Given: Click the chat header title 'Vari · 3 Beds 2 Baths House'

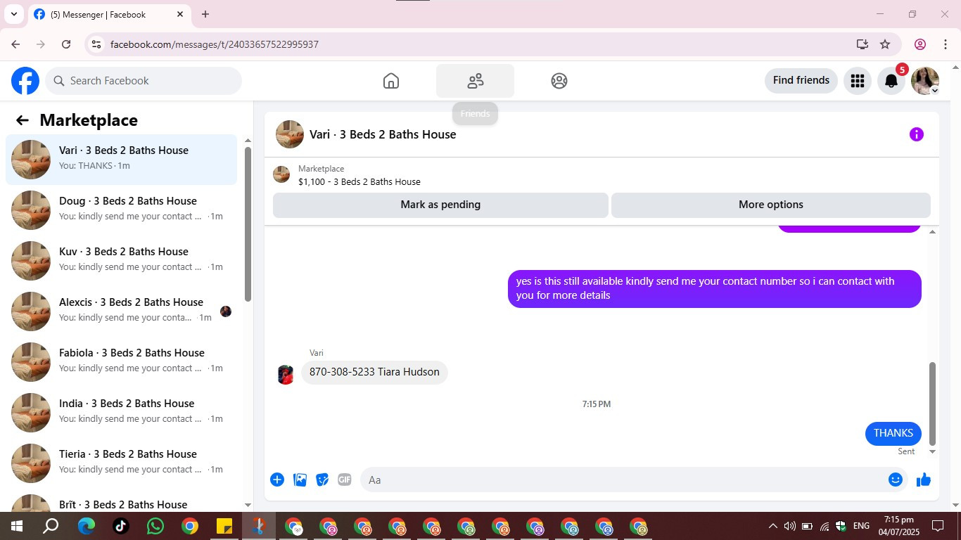Looking at the screenshot, I should coord(383,134).
